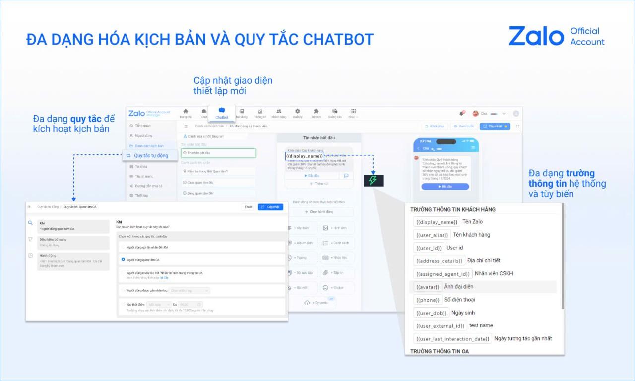Open the Quản lý gear tab

[297, 114]
